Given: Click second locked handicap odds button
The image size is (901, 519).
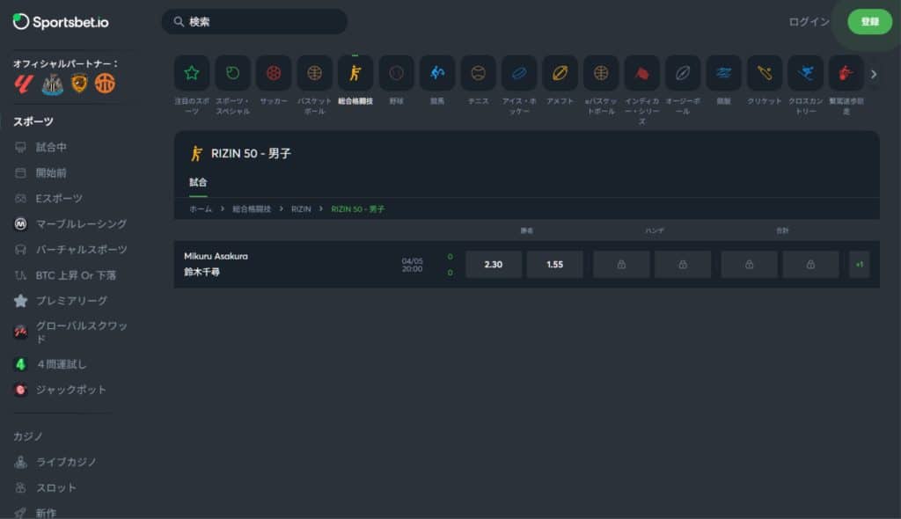Looking at the screenshot, I should 683,265.
